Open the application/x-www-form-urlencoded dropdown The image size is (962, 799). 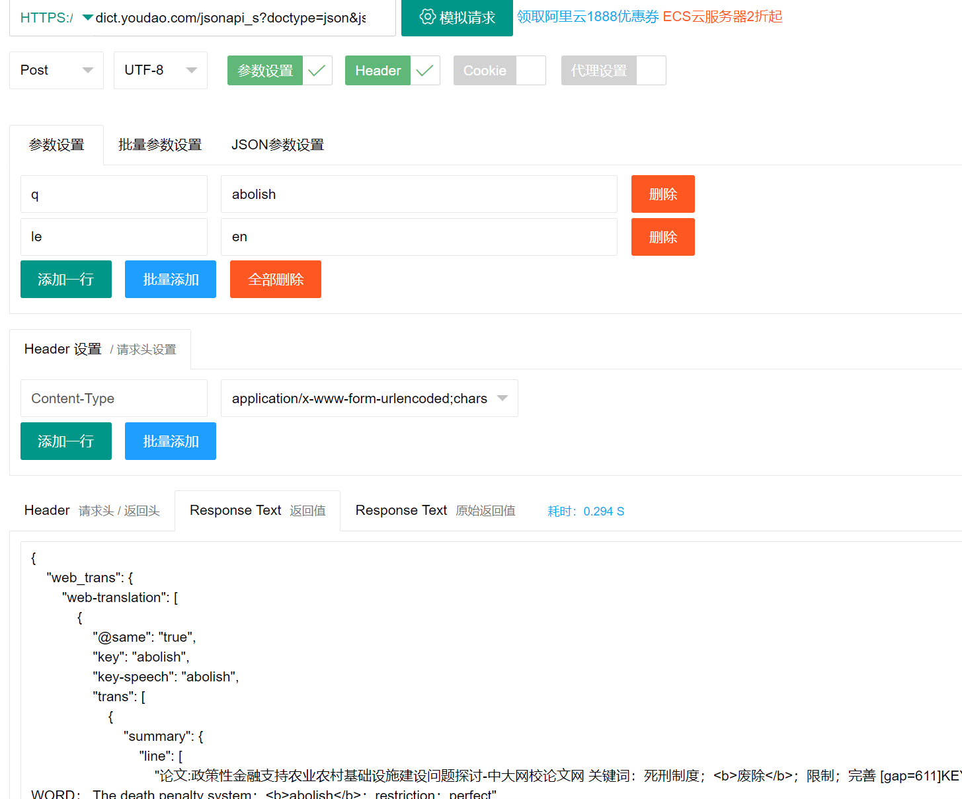click(x=370, y=399)
